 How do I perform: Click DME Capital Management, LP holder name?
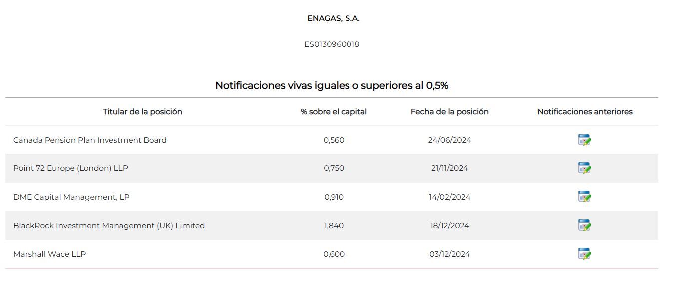click(x=71, y=197)
